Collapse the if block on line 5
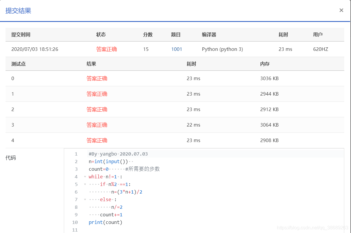Viewport: 351px width, 233px height. click(x=85, y=184)
